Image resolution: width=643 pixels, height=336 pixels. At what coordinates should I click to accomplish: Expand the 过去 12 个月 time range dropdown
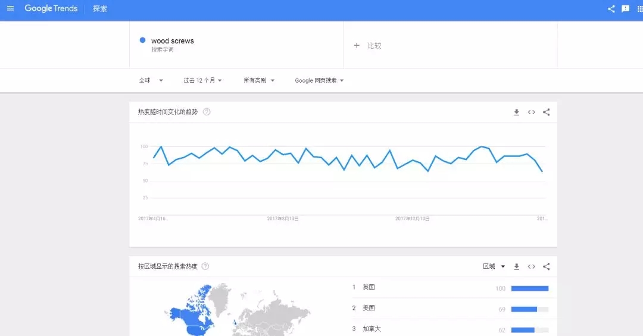point(202,80)
